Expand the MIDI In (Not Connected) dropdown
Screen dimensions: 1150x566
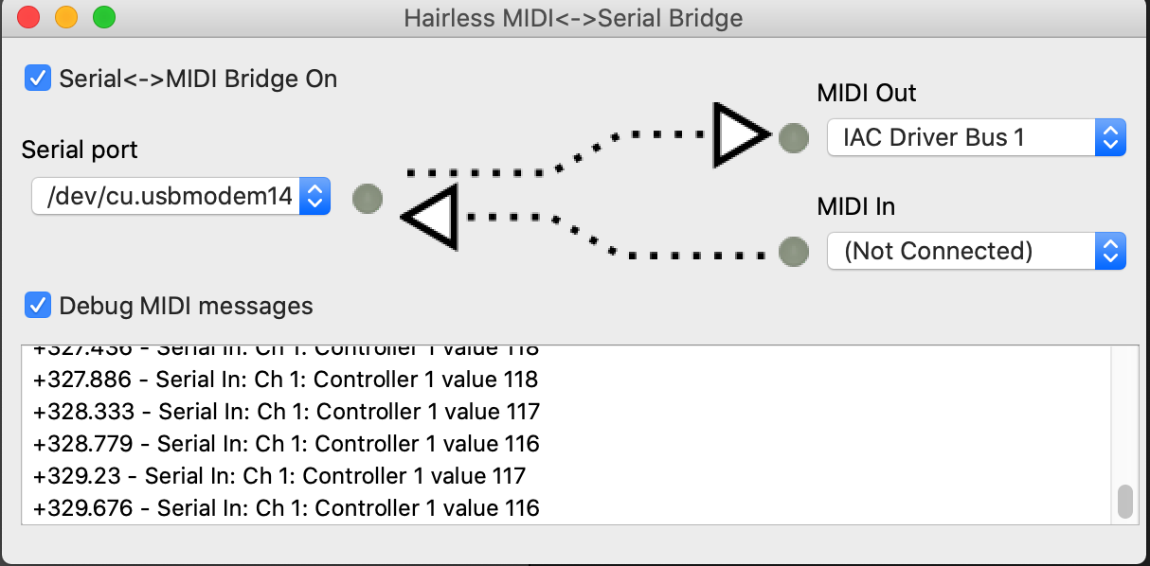click(x=976, y=251)
